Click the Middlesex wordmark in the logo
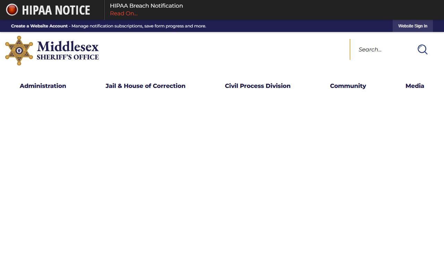The width and height of the screenshot is (444, 278). [68, 47]
